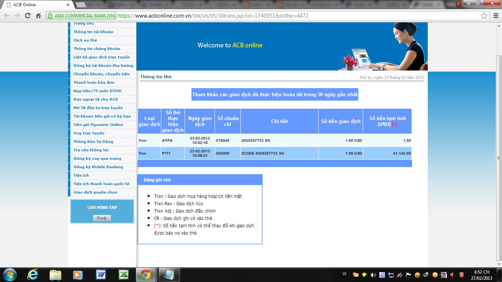Open Đăng ký tài khoản thụ hưởng
This screenshot has height=282, width=502.
click(103, 66)
